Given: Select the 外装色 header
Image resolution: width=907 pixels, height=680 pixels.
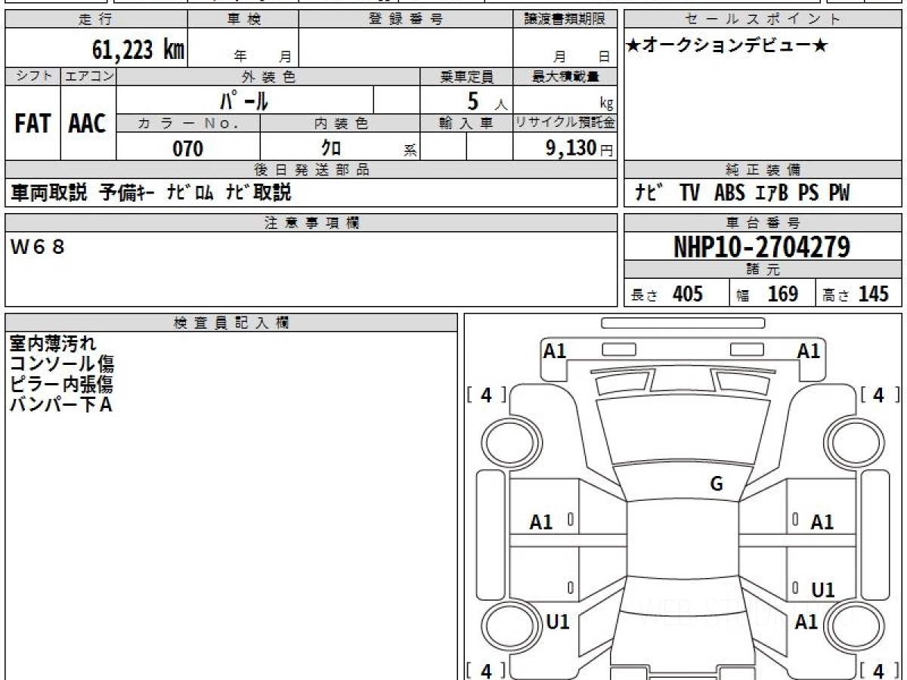Looking at the screenshot, I should tap(268, 76).
